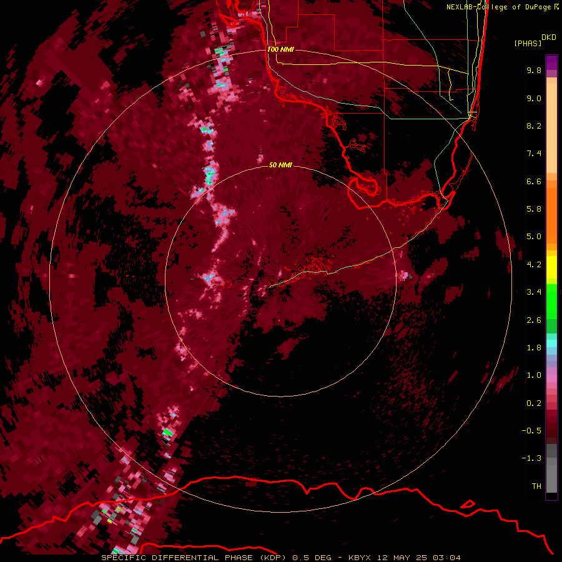
Task: Click the 2.6 scale value
Action: tap(534, 320)
